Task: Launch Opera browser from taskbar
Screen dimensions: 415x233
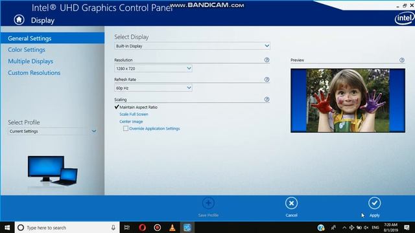Action: point(142,227)
